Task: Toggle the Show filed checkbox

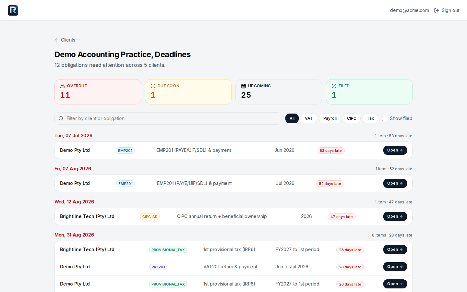Action: pyautogui.click(x=385, y=118)
